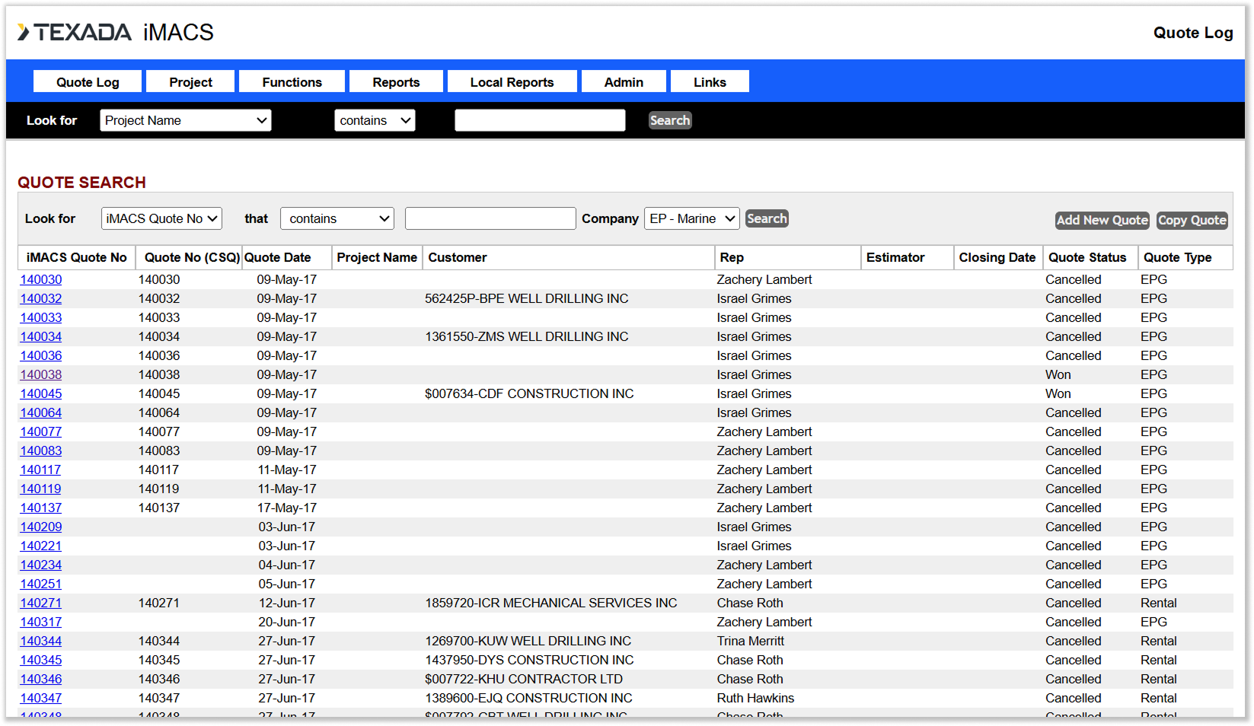This screenshot has width=1254, height=726.
Task: Expand the top bar contains dropdown
Action: (375, 120)
